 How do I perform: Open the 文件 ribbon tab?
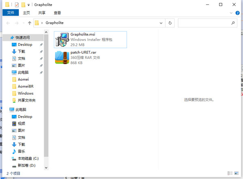pos(11,12)
